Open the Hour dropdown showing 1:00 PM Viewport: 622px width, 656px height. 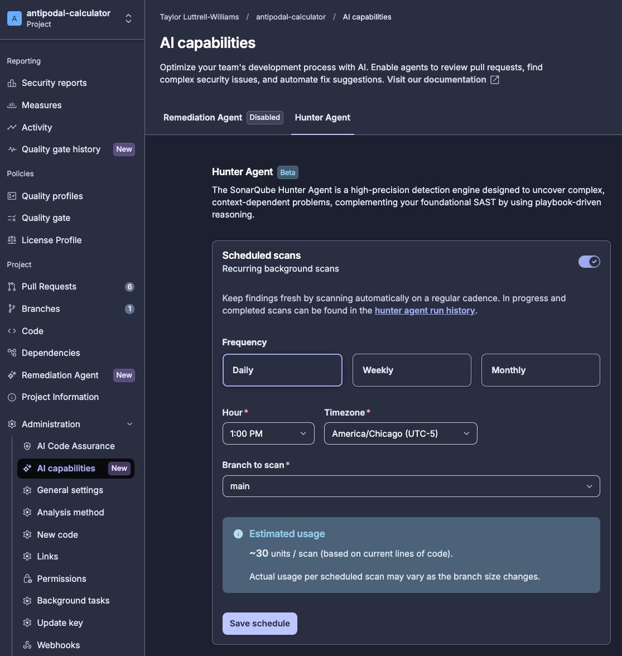268,433
